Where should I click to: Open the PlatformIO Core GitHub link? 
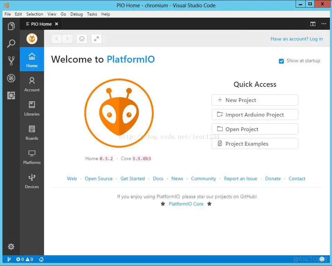point(186,204)
